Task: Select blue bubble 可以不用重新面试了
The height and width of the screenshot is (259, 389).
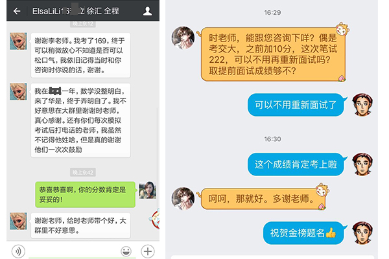Action: tap(296, 105)
